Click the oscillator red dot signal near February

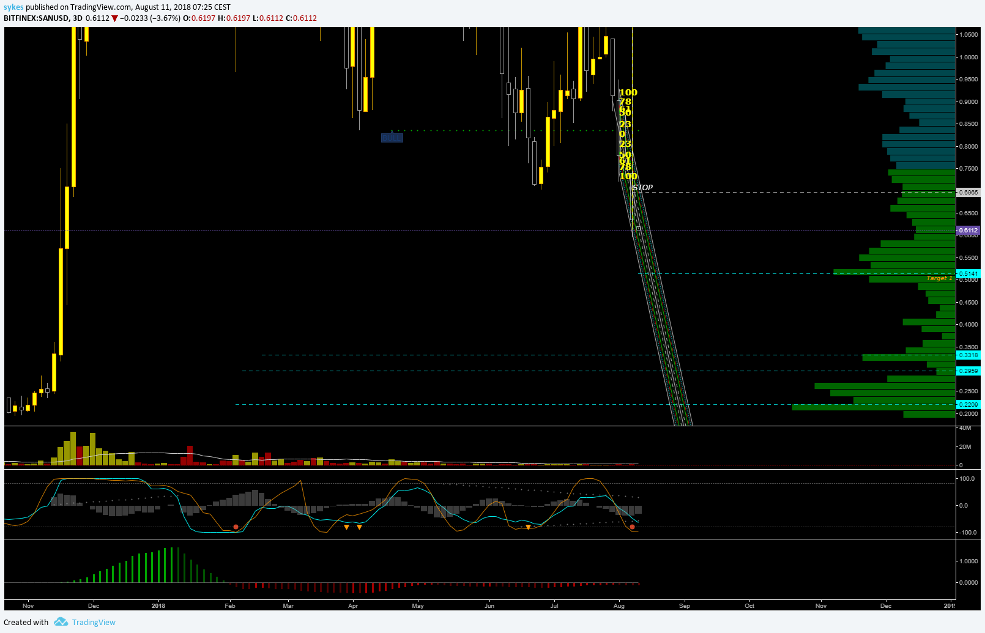tap(236, 527)
